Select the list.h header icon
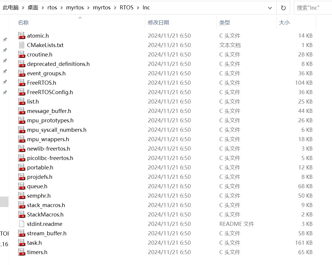332x265 pixels. pyautogui.click(x=21, y=102)
